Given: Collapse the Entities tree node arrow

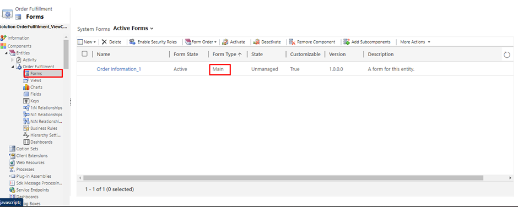Looking at the screenshot, I should (6, 53).
